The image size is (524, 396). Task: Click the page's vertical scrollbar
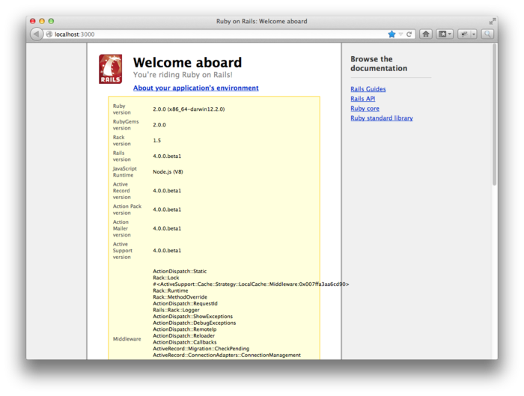(x=494, y=112)
